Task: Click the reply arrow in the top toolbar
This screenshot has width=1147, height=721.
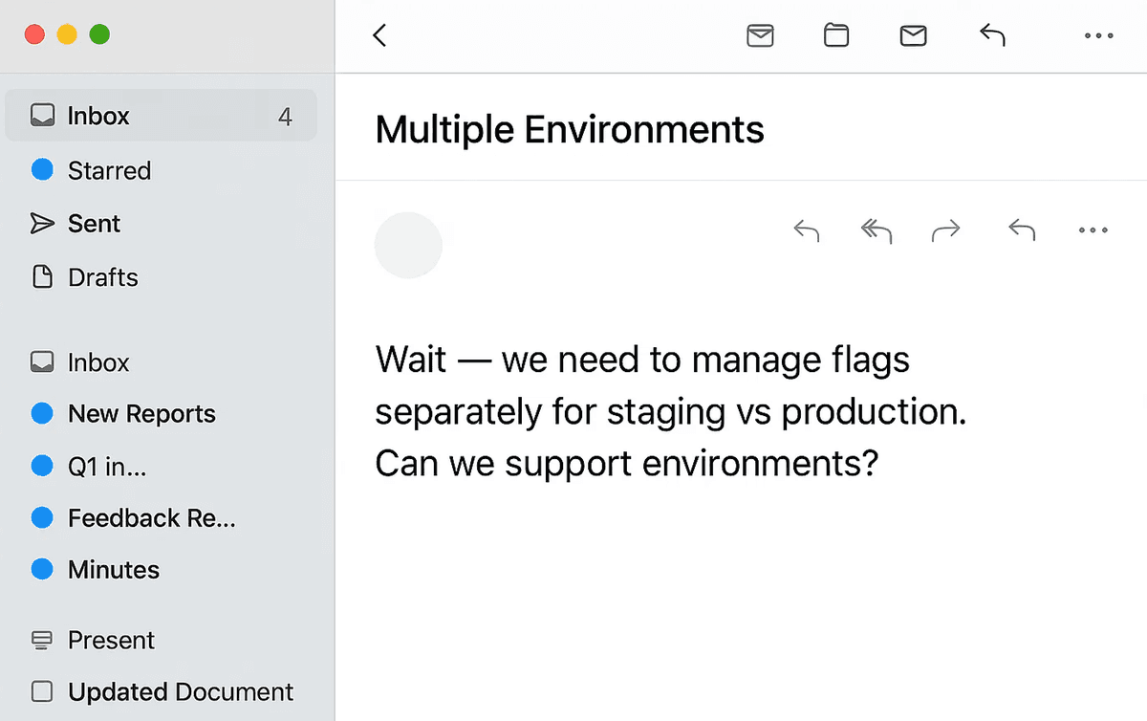Action: pyautogui.click(x=992, y=35)
